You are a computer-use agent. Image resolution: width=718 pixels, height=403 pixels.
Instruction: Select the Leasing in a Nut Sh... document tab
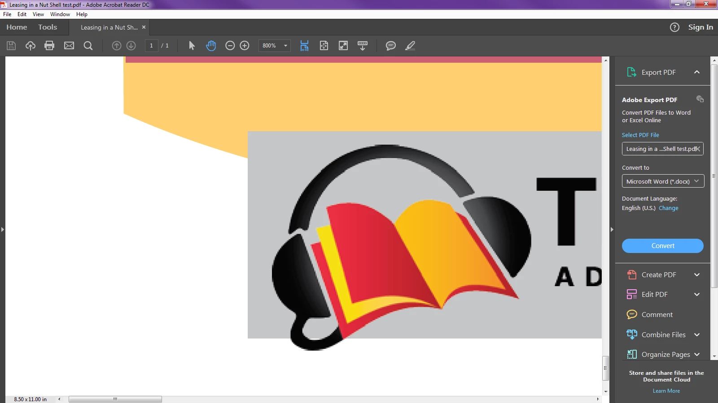[109, 27]
